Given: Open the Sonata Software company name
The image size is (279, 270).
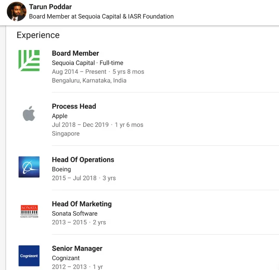Looking at the screenshot, I should 75,213.
